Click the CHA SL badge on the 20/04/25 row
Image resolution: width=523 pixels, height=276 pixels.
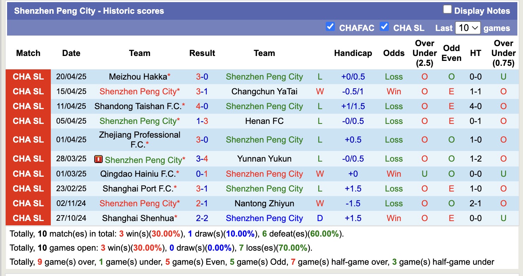tap(28, 76)
